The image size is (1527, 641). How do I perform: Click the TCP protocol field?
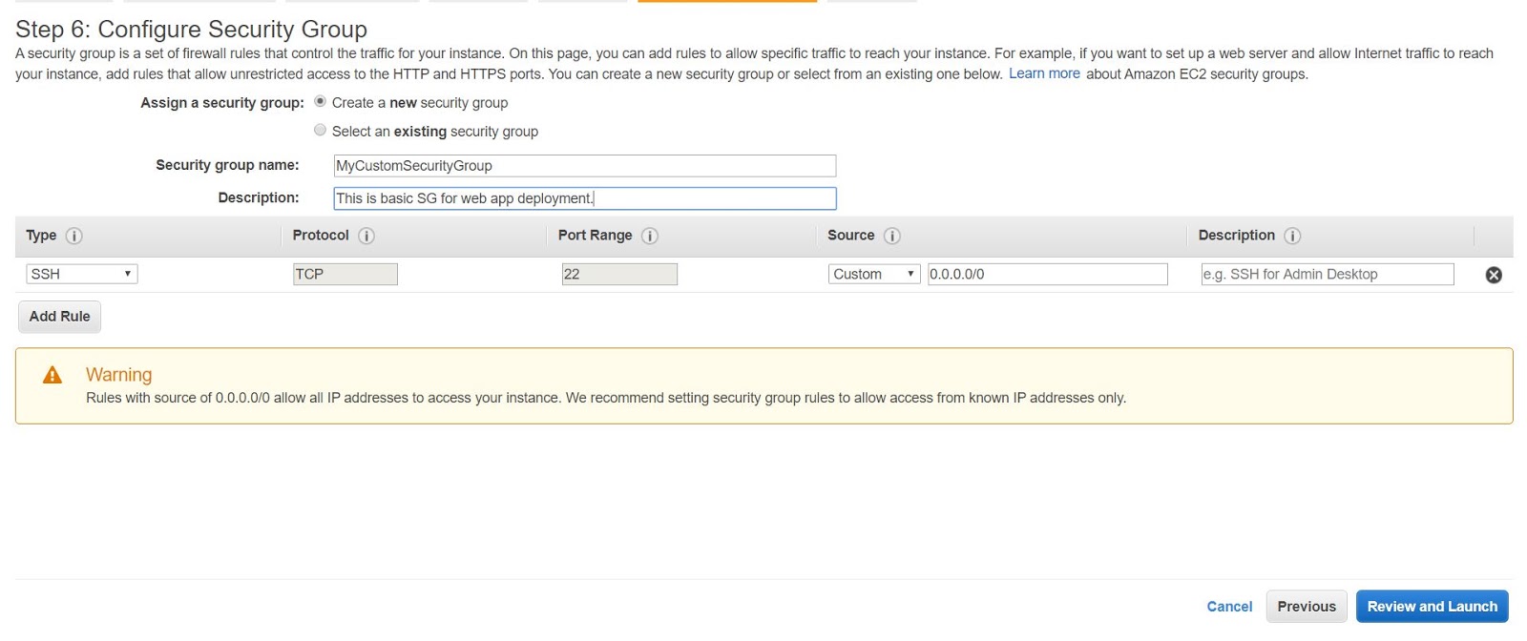pyautogui.click(x=345, y=274)
